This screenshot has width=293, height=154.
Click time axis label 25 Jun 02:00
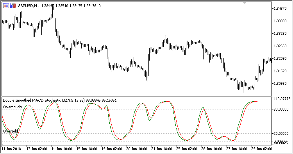click(x=187, y=149)
